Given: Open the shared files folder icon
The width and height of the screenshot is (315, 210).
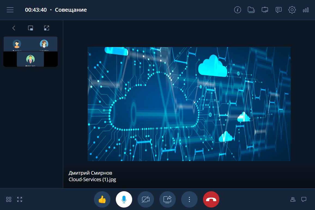Looking at the screenshot, I should (251, 10).
